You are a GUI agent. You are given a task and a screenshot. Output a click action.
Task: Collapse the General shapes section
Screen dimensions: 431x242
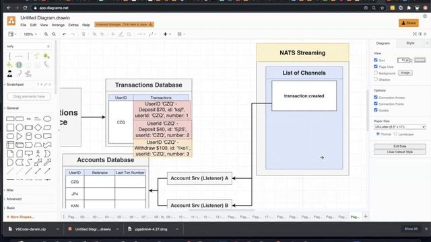coord(12,108)
